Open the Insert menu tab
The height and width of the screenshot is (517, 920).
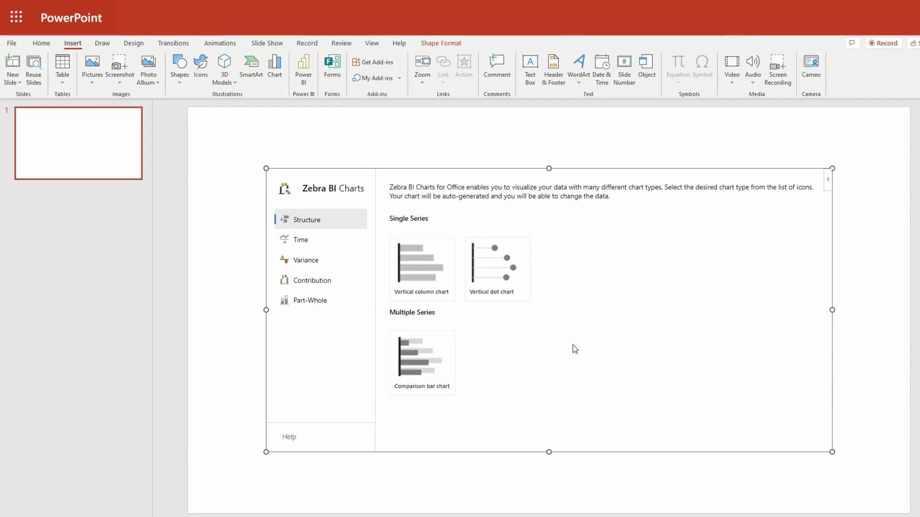click(73, 43)
